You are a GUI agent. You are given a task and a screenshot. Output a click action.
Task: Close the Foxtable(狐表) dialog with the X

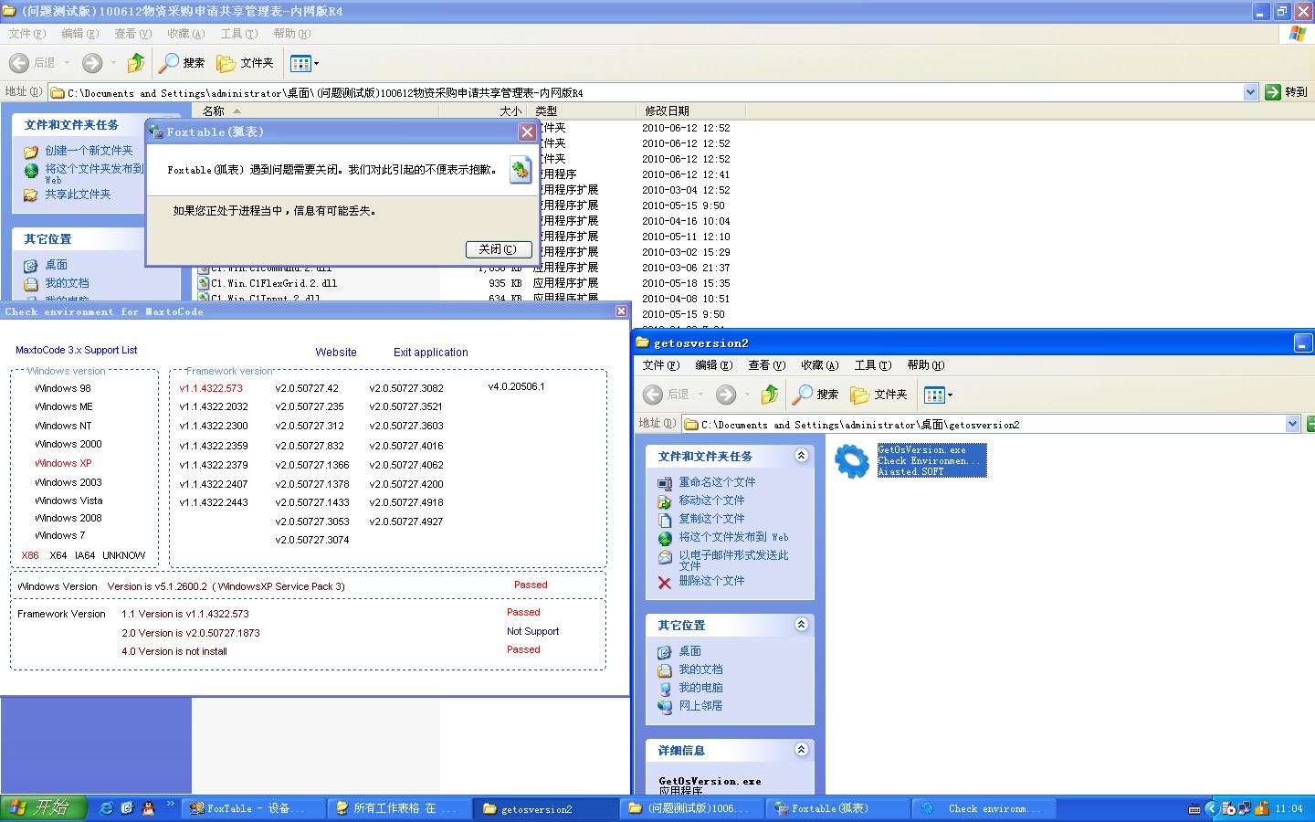click(527, 132)
